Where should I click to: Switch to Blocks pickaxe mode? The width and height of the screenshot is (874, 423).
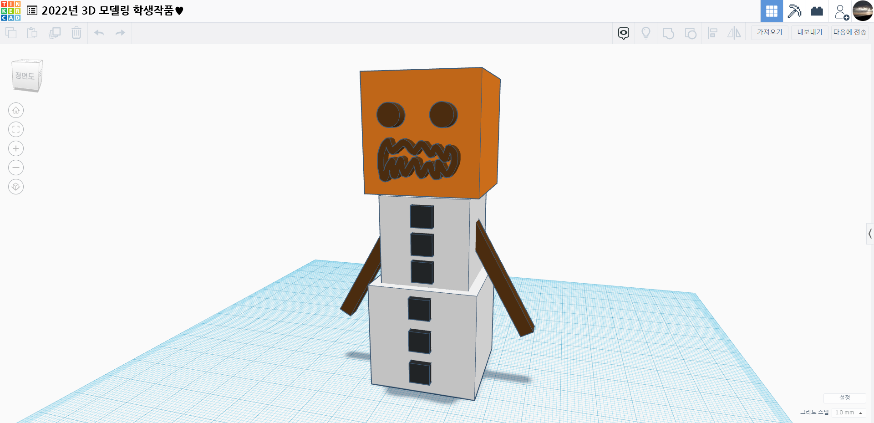point(794,11)
